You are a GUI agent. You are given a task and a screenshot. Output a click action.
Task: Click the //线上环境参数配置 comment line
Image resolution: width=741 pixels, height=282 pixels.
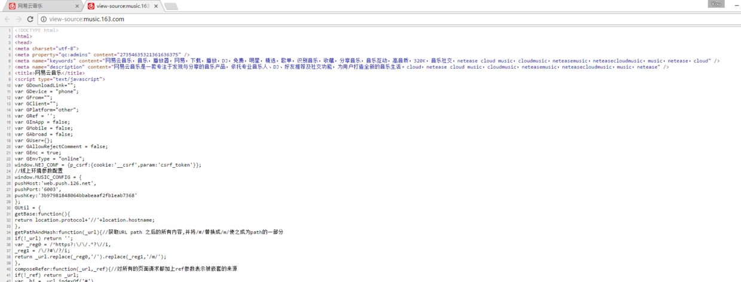pyautogui.click(x=38, y=171)
